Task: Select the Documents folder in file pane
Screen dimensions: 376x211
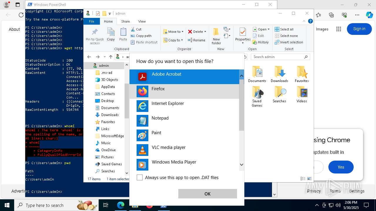Action: (x=257, y=74)
